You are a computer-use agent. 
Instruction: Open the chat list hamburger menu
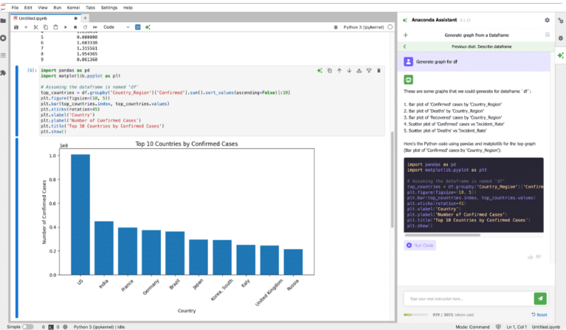point(548,35)
